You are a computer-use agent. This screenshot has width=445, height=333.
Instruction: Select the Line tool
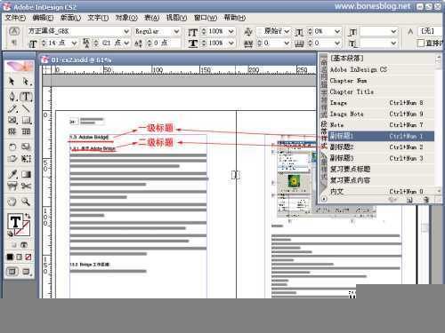[x=26, y=108]
